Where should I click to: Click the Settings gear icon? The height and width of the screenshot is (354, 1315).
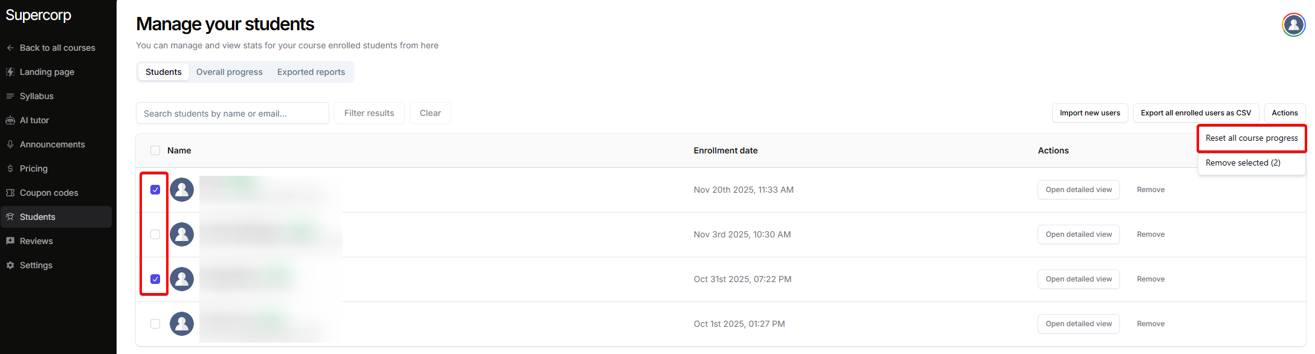point(10,265)
